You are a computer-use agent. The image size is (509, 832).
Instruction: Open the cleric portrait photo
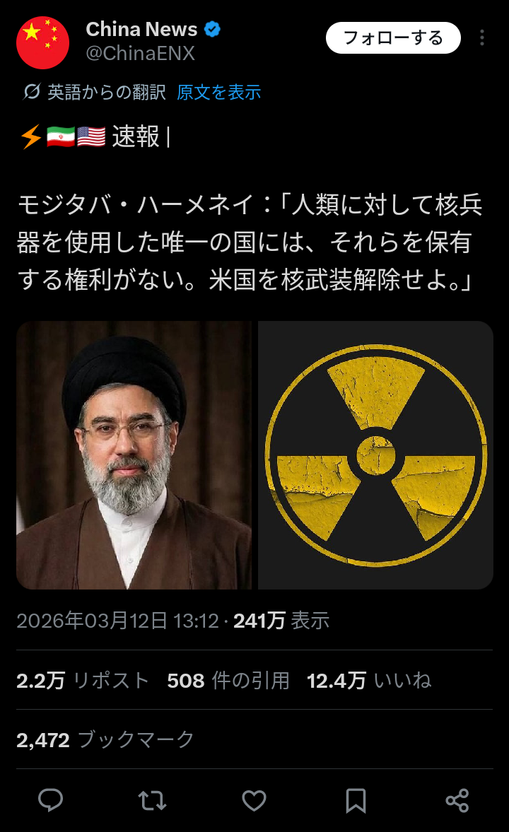pyautogui.click(x=134, y=455)
